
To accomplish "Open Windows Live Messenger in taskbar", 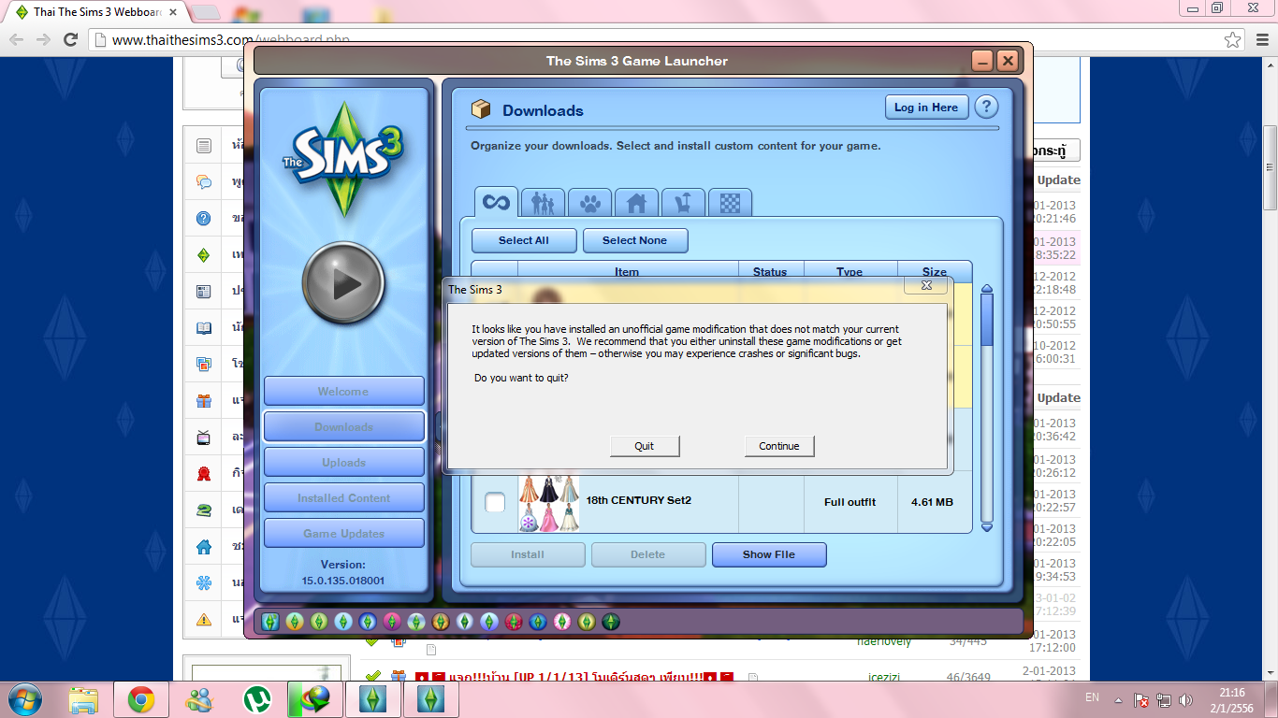I will (199, 699).
